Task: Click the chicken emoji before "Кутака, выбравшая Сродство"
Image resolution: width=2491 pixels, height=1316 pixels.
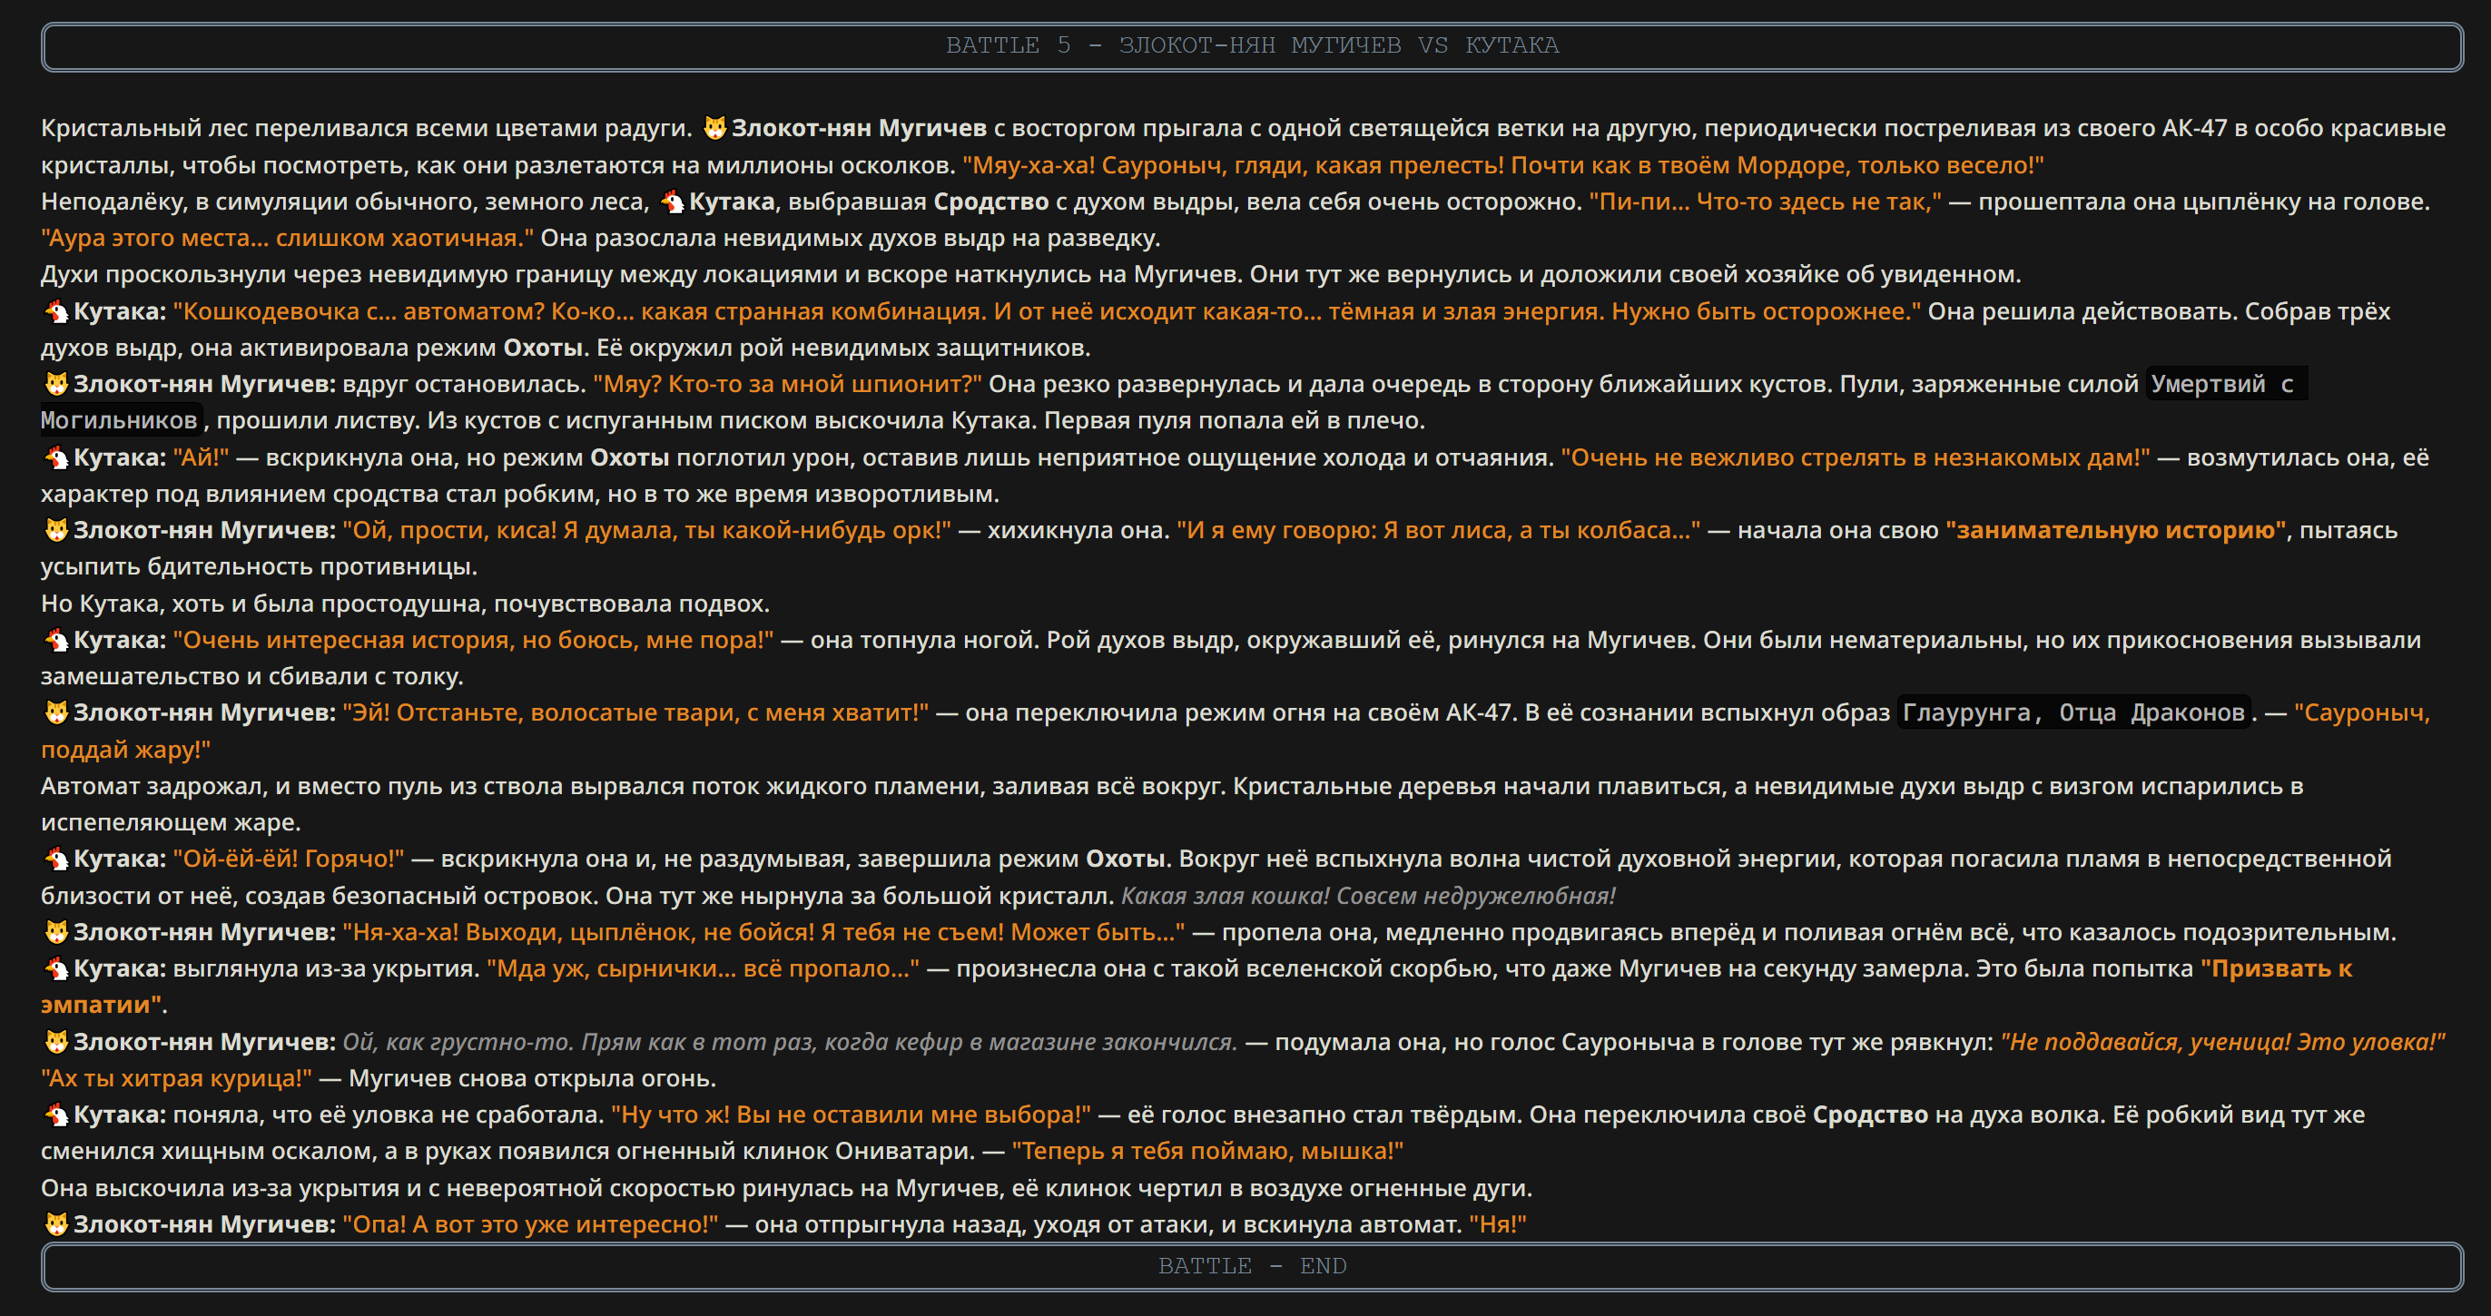Action: pos(672,201)
